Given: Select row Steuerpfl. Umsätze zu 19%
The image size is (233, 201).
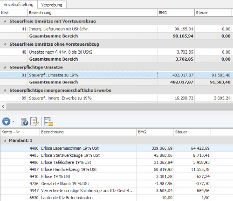Looking at the screenshot, I should pos(116,75).
